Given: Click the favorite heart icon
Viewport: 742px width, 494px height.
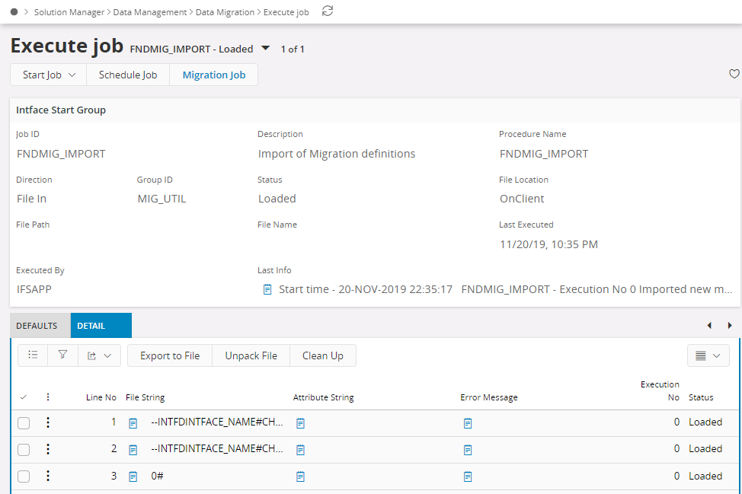Looking at the screenshot, I should [734, 74].
